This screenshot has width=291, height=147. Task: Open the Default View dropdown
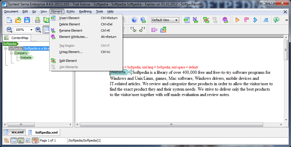click(165, 20)
